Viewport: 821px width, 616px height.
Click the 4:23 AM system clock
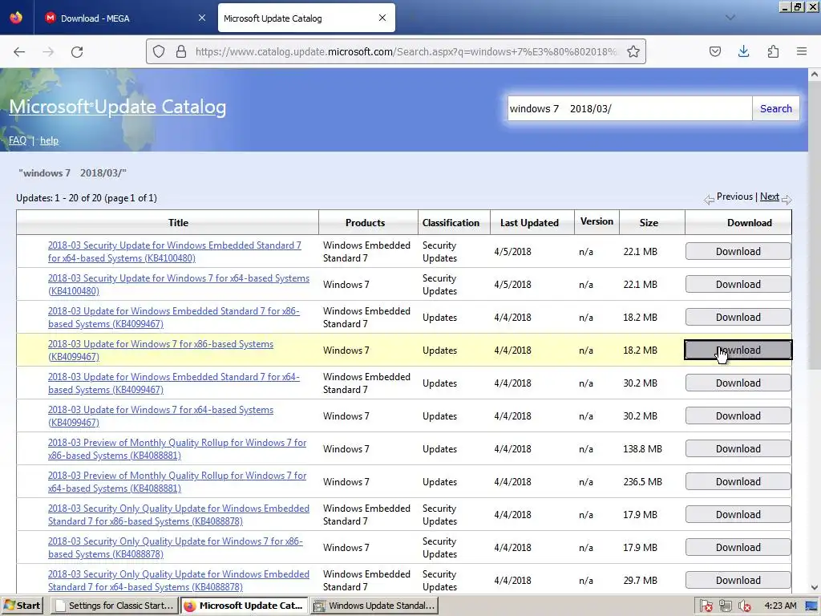pos(780,606)
